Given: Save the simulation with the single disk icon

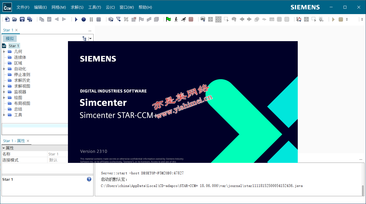Looking at the screenshot, I should (22, 19).
